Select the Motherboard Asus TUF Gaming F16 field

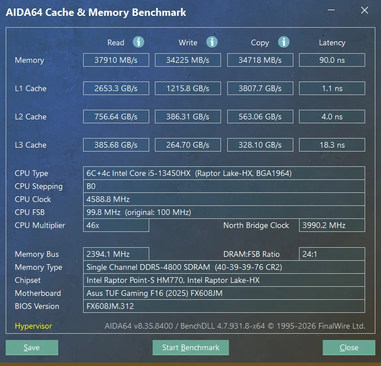[x=224, y=293]
